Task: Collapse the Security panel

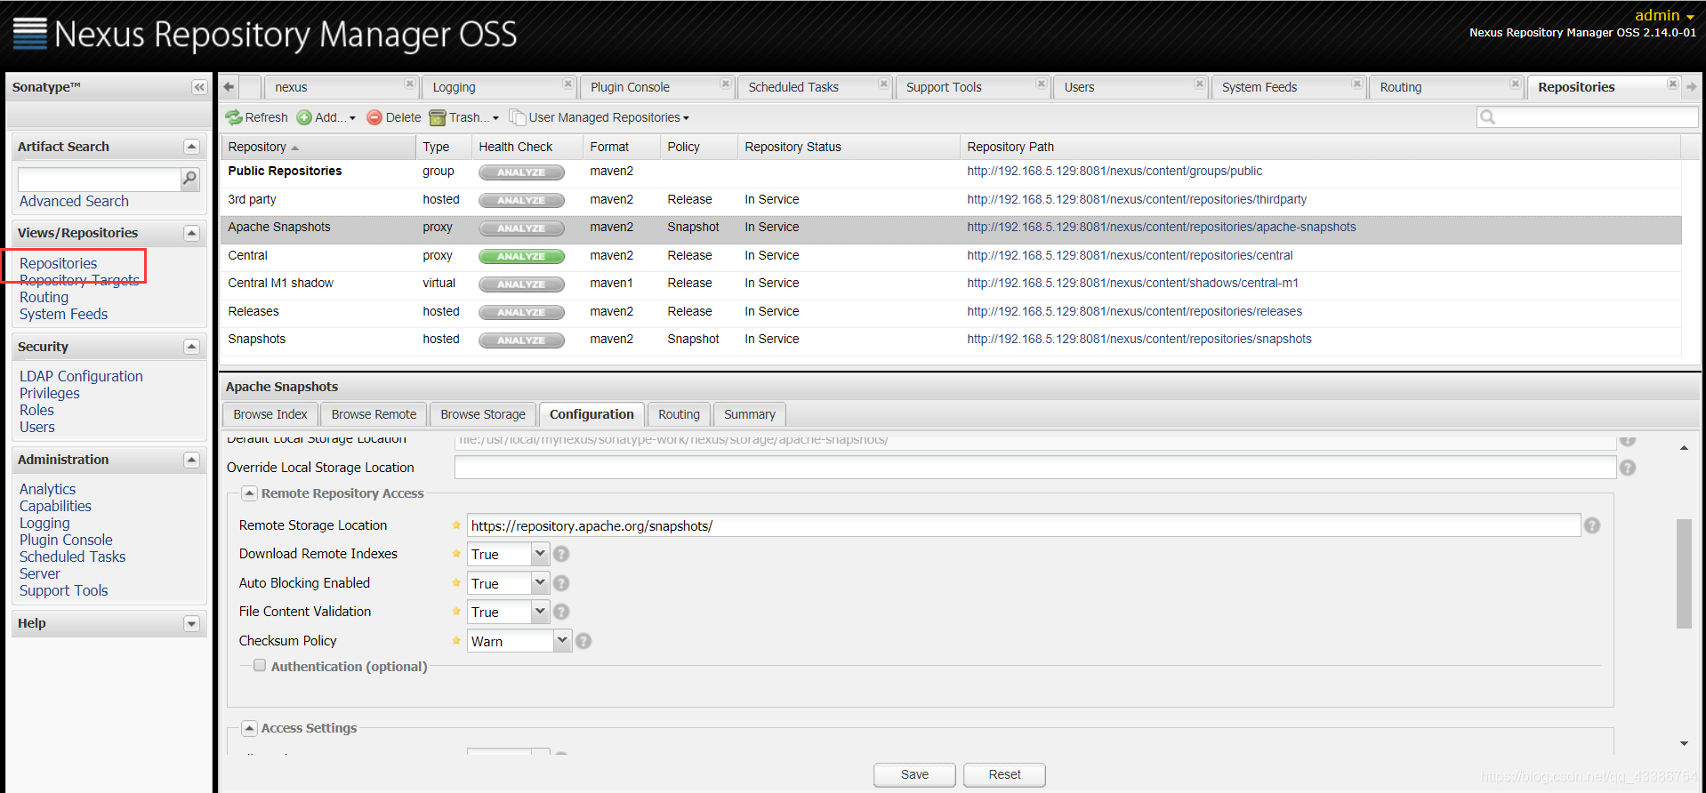Action: click(x=191, y=347)
